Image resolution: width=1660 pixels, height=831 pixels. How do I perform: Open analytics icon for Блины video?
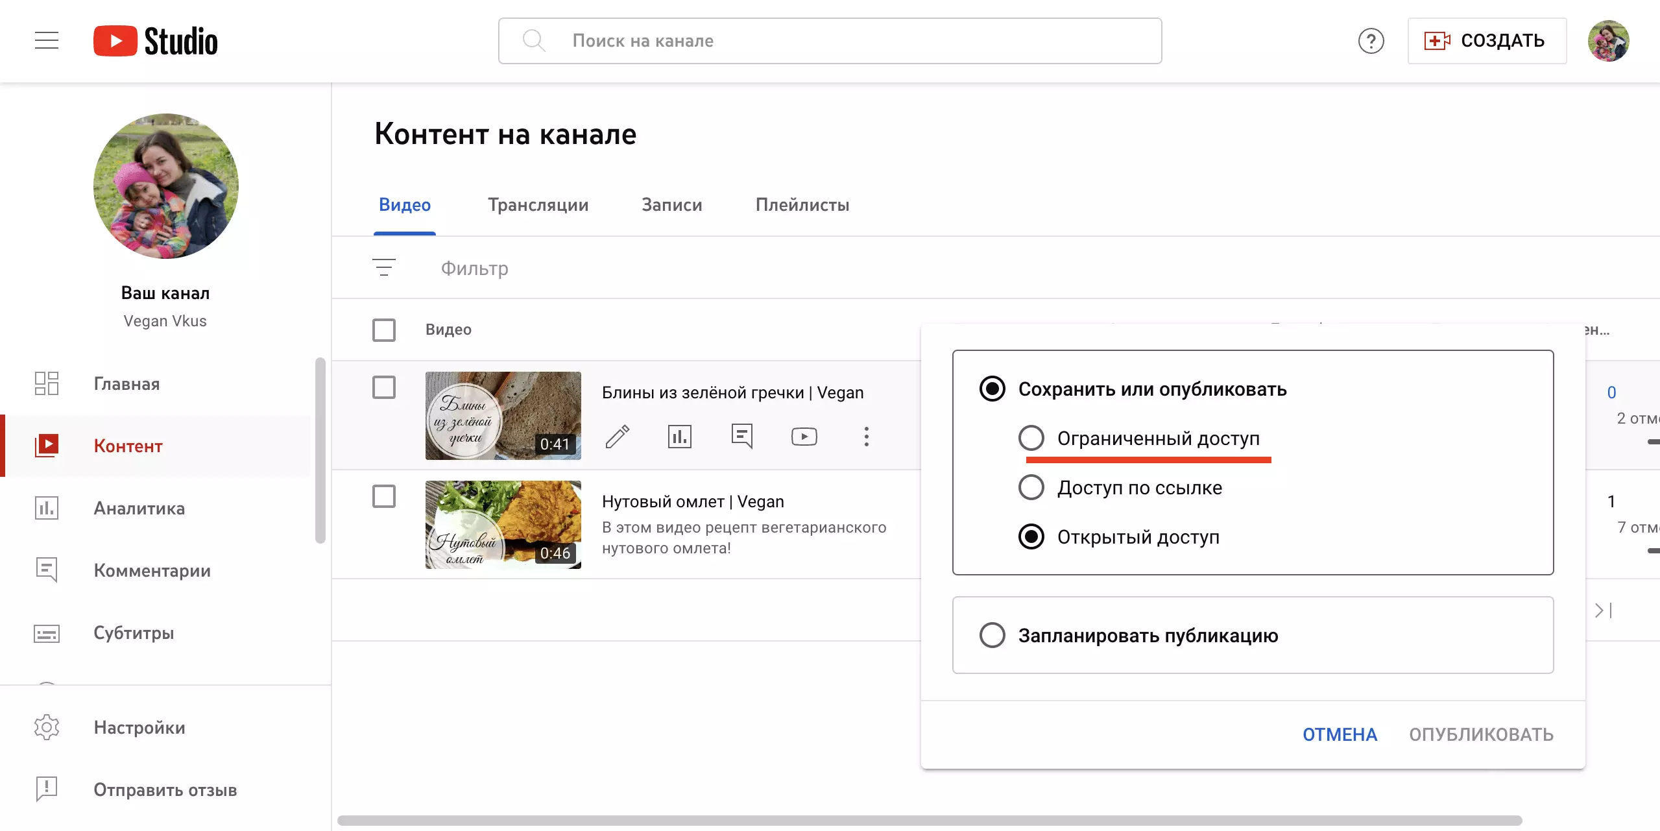pos(680,437)
